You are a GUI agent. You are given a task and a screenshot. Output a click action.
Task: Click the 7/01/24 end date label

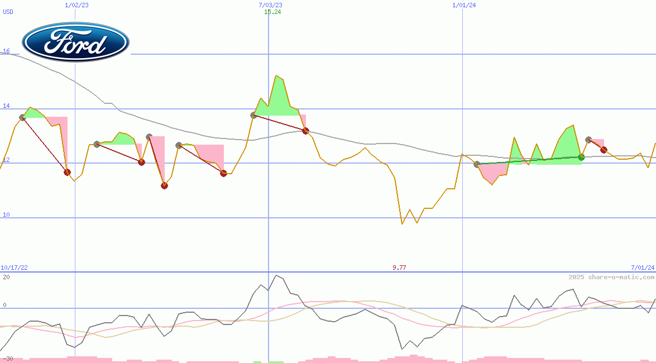[x=642, y=268]
